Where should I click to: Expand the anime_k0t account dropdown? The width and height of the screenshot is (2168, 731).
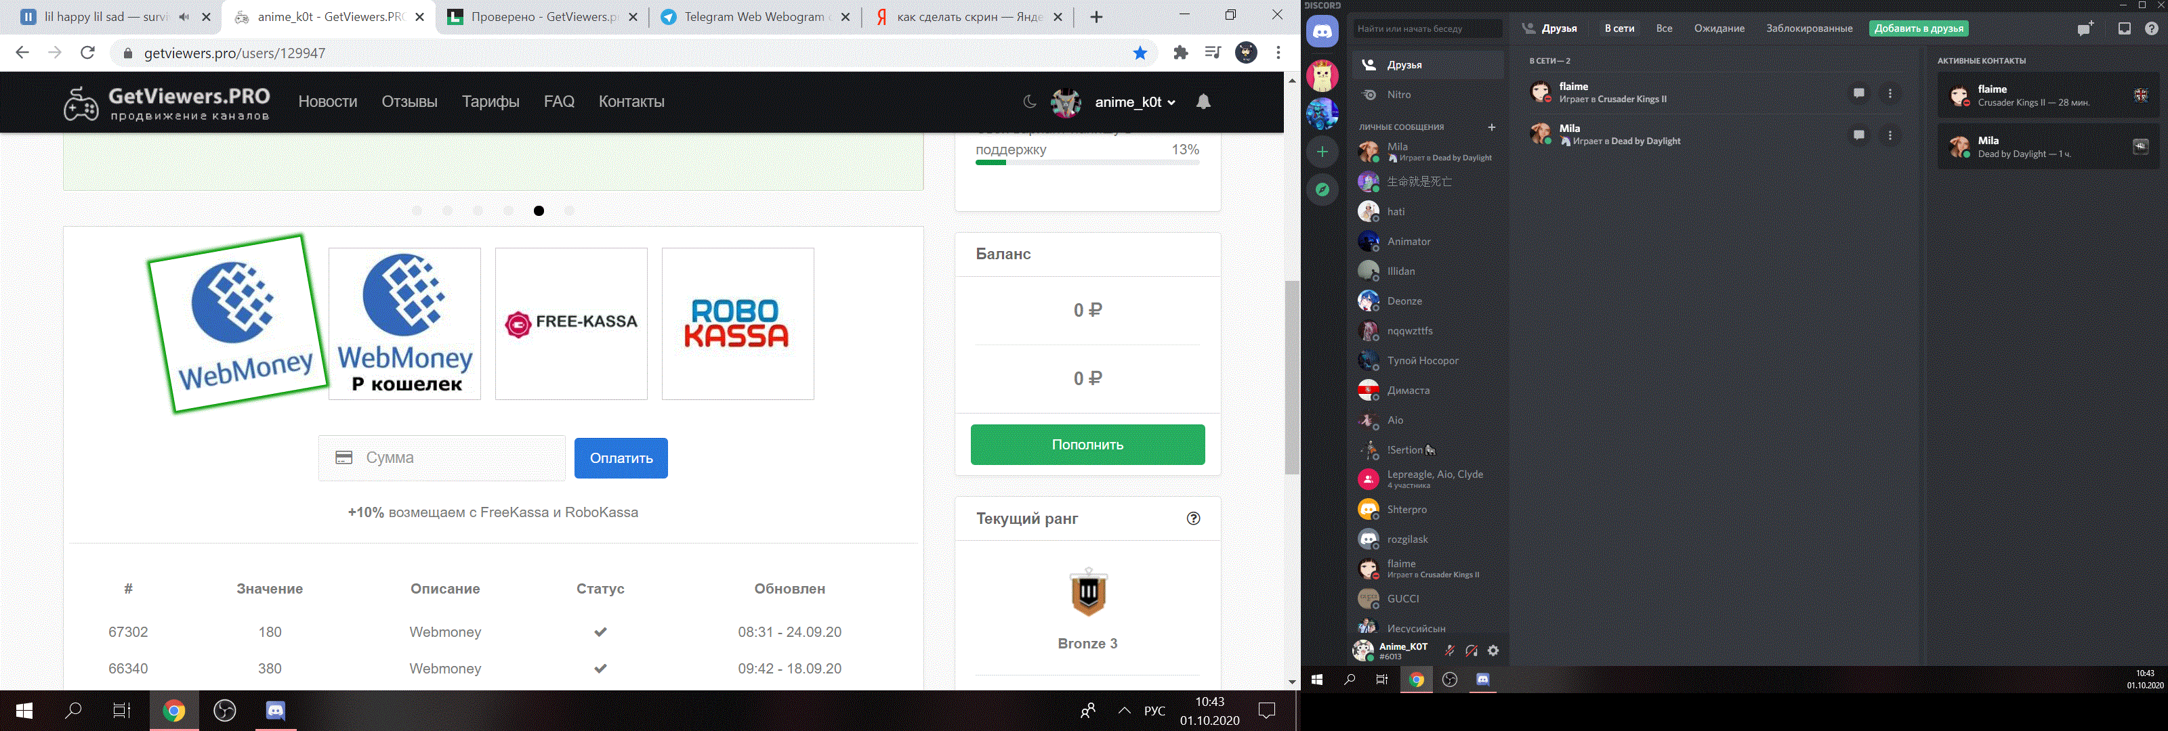pyautogui.click(x=1135, y=102)
